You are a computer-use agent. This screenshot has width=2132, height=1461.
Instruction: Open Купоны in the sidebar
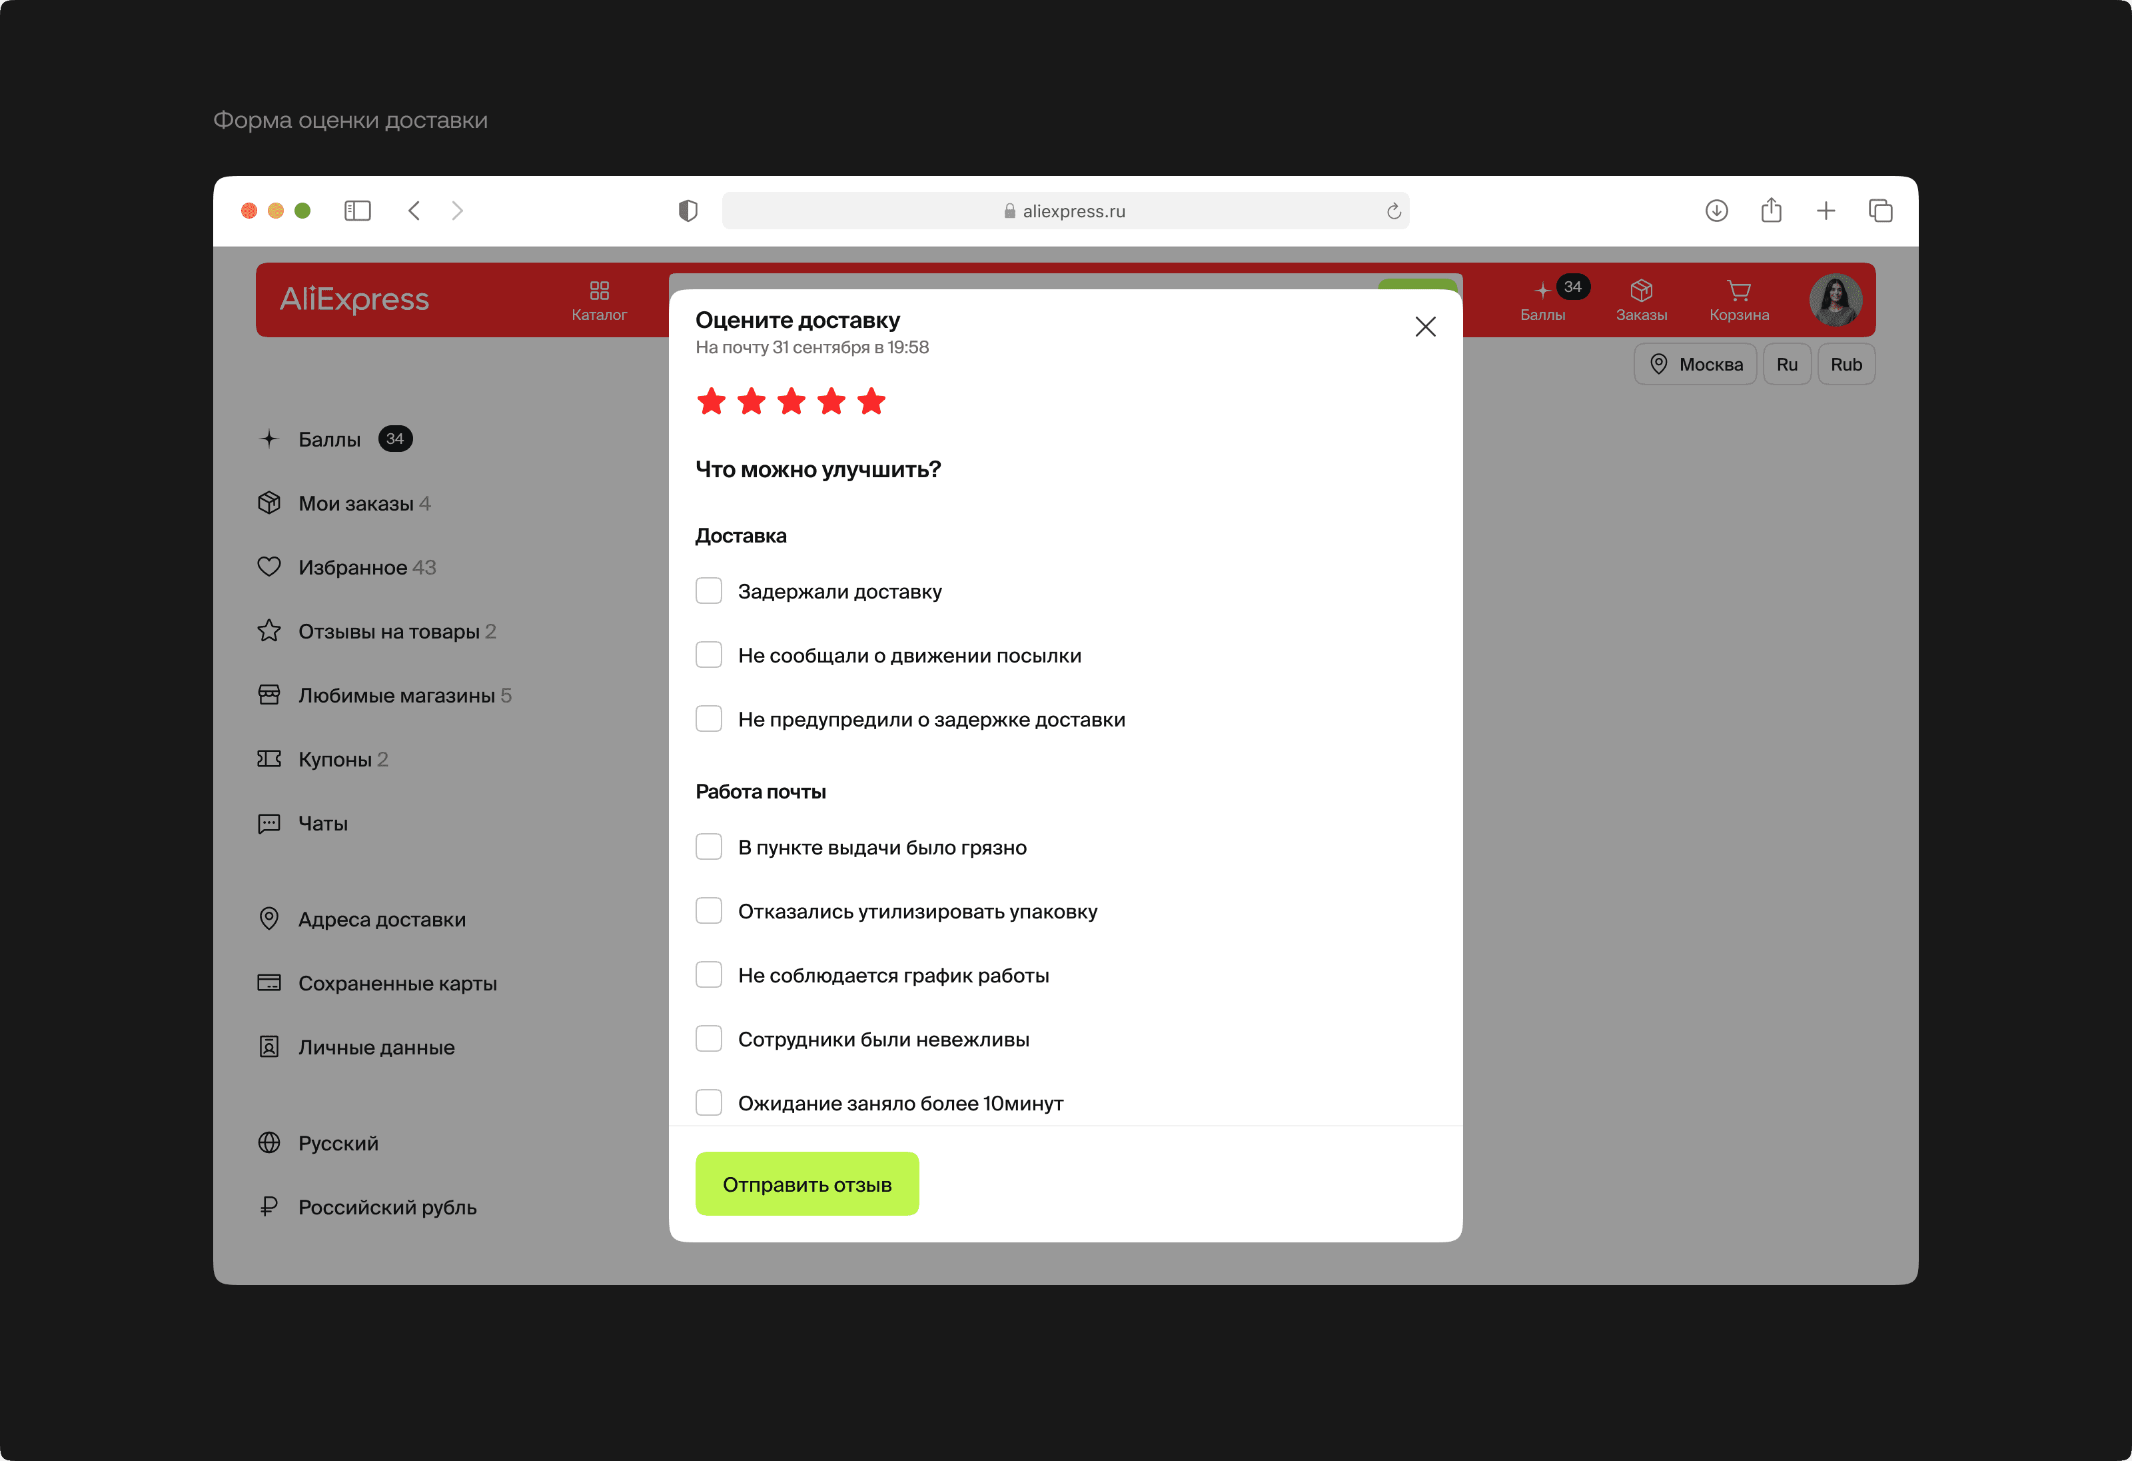click(323, 759)
